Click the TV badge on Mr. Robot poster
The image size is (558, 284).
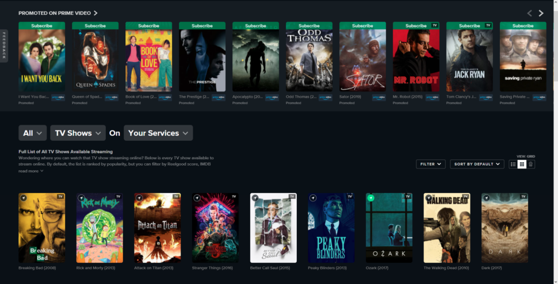[434, 26]
